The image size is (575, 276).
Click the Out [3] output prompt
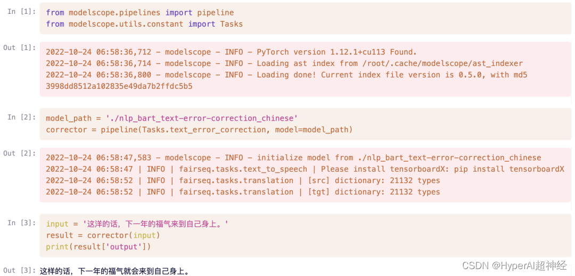21,270
